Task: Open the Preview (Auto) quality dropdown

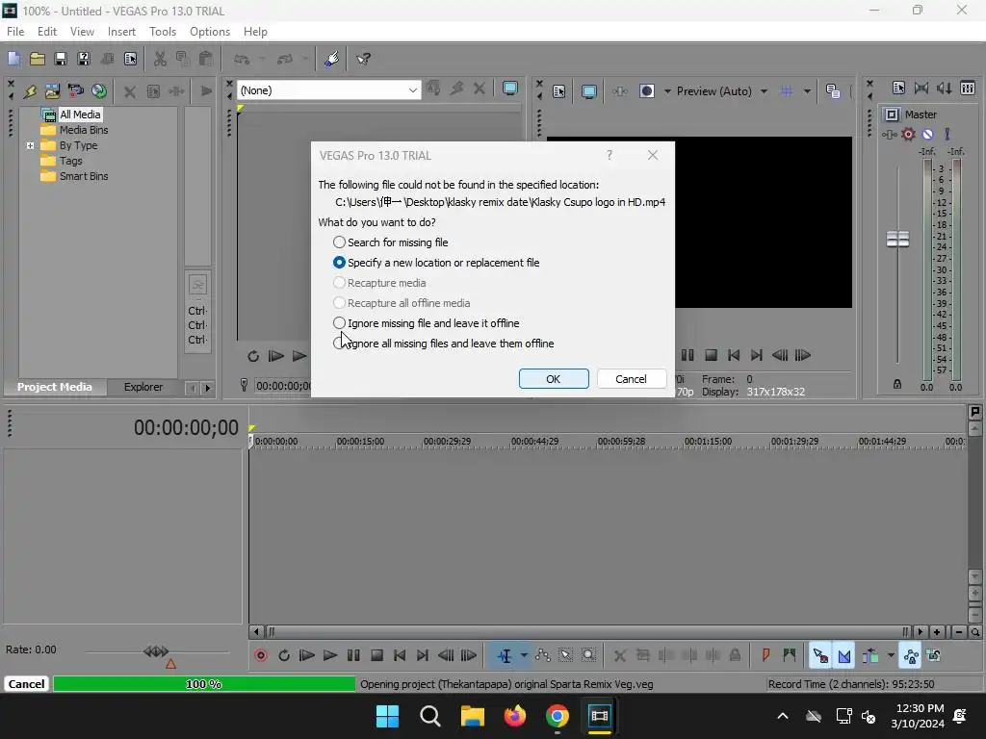Action: pos(722,91)
